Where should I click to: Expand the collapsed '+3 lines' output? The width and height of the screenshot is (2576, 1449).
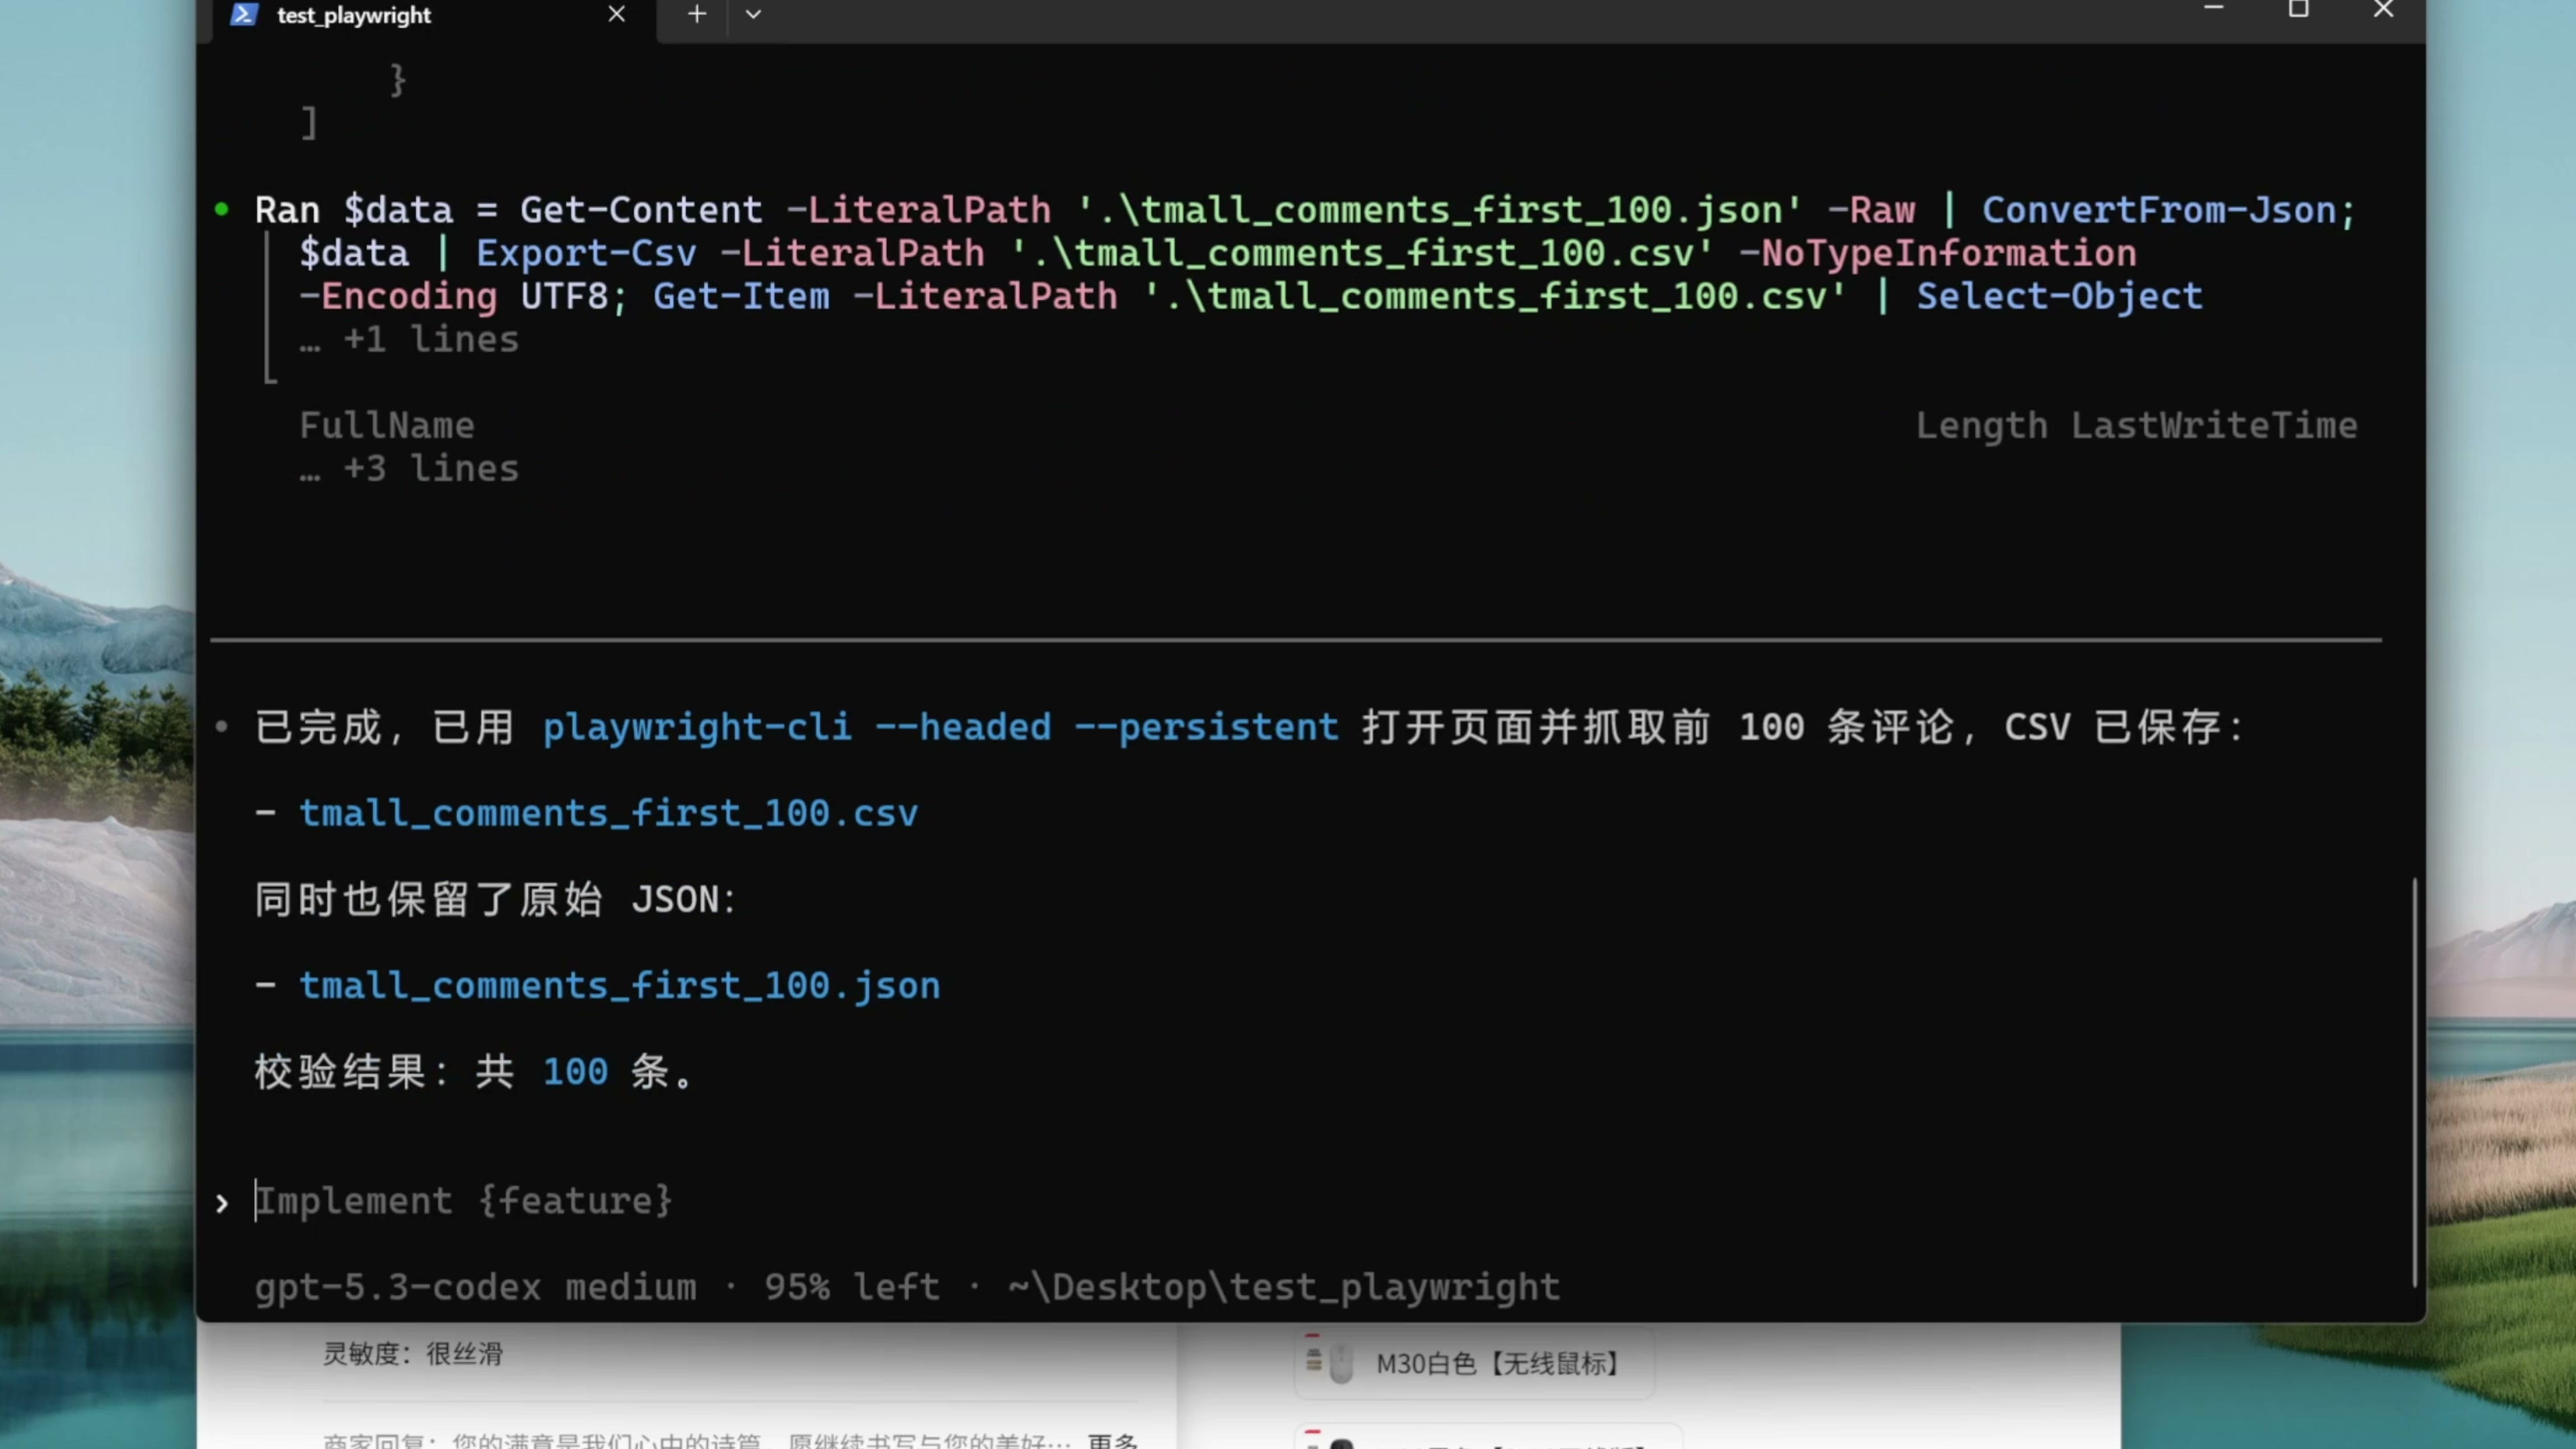[410, 469]
